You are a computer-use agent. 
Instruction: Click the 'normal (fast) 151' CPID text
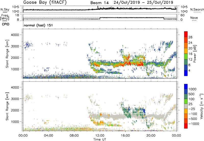(38, 25)
